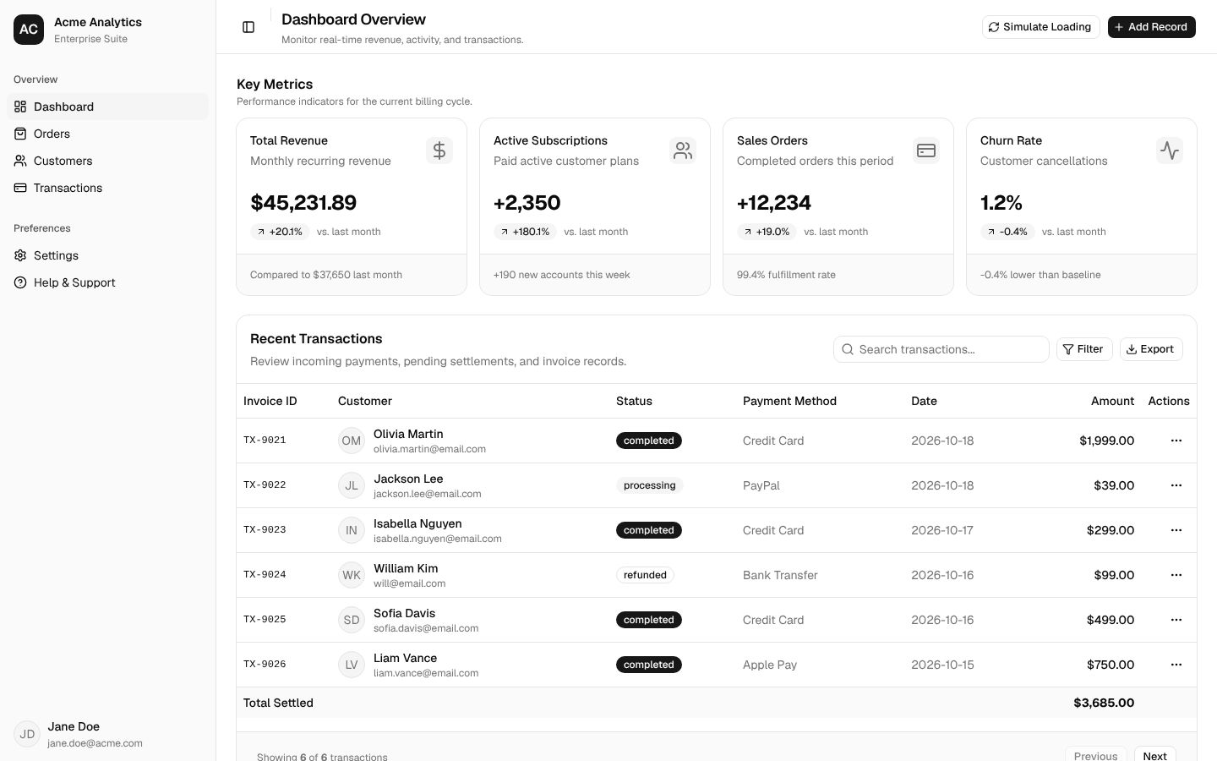1217x761 pixels.
Task: Click the Invoice ID column header
Action: pyautogui.click(x=270, y=401)
